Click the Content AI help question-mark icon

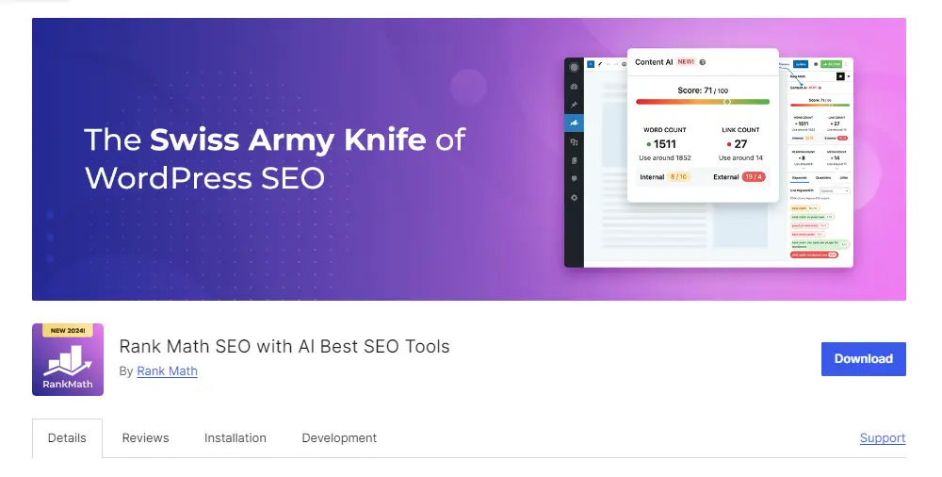[703, 62]
